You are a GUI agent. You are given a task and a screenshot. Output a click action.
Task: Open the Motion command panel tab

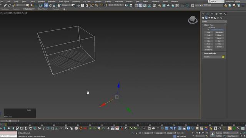coord(216,14)
